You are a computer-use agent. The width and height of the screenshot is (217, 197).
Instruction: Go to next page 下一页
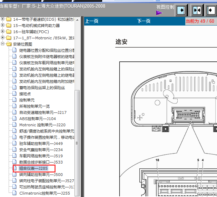click(144, 21)
